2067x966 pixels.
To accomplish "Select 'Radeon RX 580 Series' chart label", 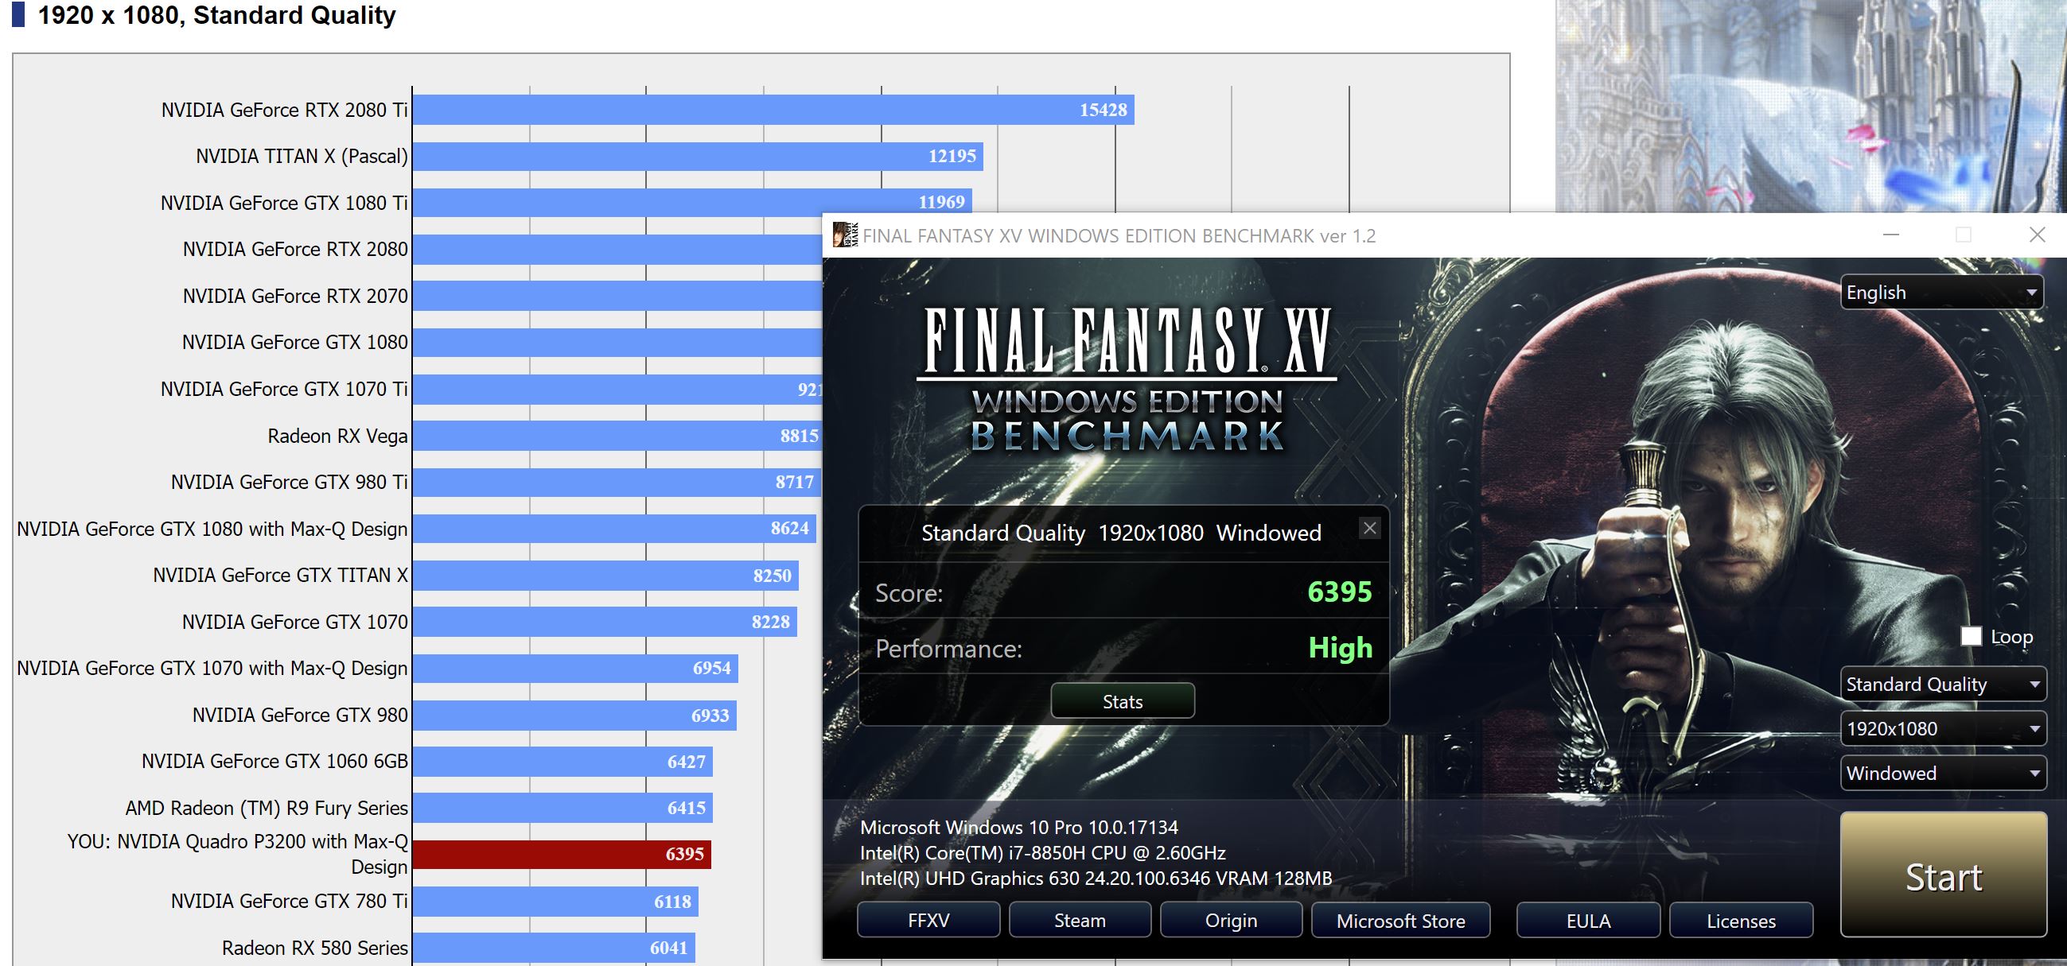I will click(315, 948).
